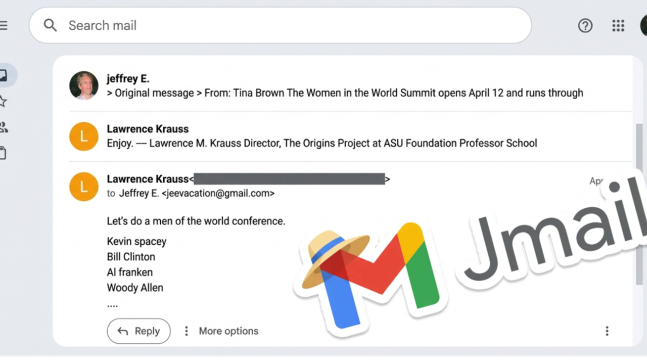Click the jeevacation@gmail.com recipient address

coord(218,193)
